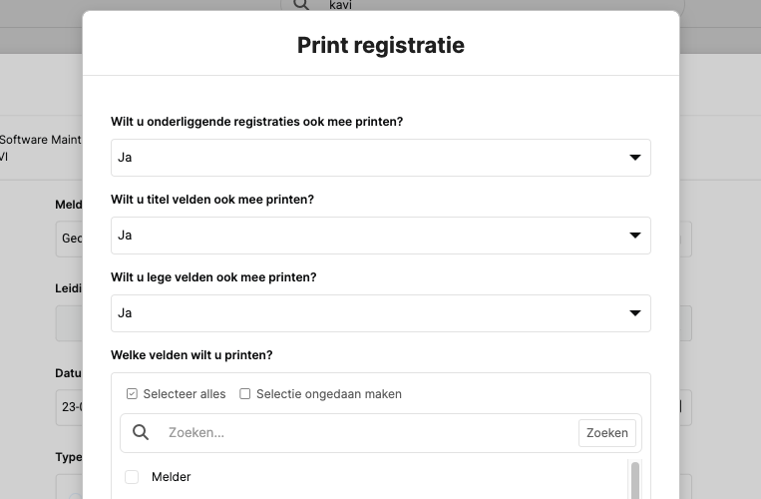Click the magnifier icon in the Zoeken field
Image resolution: width=761 pixels, height=499 pixels.
coord(141,432)
